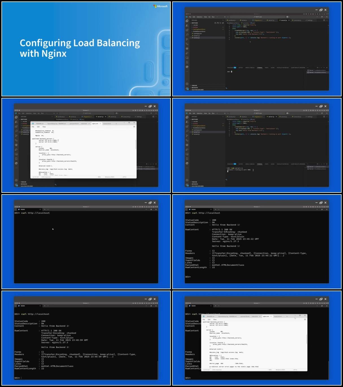Click Accounts icon in the empty-terminal VS Code frame
Image resolution: width=343 pixels, height=387 pixels.
click(187, 84)
